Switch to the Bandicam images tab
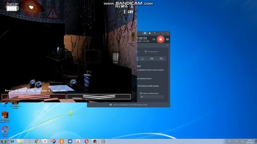The image size is (257, 144). click(151, 52)
